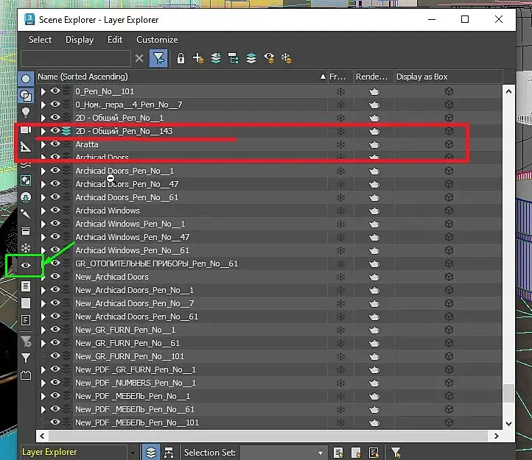Toggle render icon for Aratta layer
Viewport: 532px width, 460px height.
[374, 145]
